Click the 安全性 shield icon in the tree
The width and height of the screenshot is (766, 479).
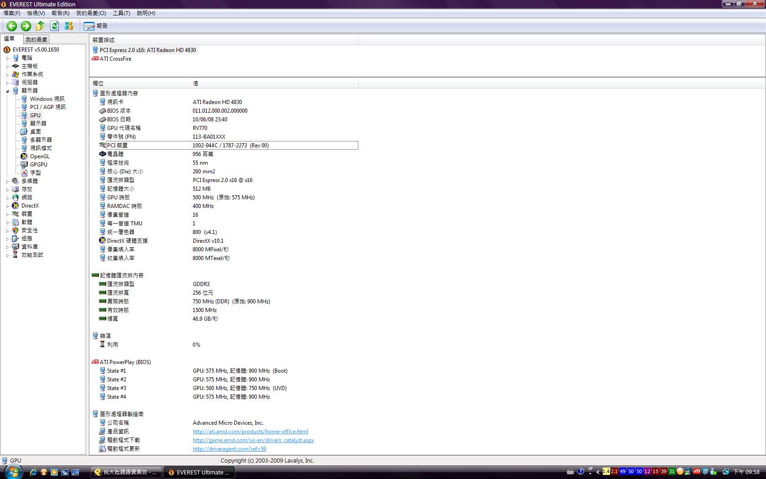pos(16,230)
